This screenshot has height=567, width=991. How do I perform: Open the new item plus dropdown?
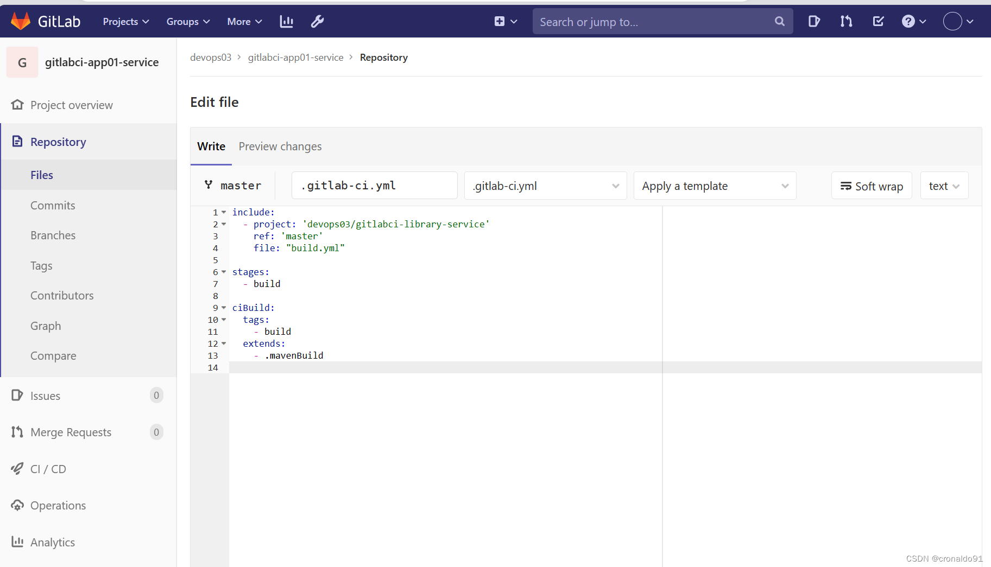pyautogui.click(x=506, y=21)
